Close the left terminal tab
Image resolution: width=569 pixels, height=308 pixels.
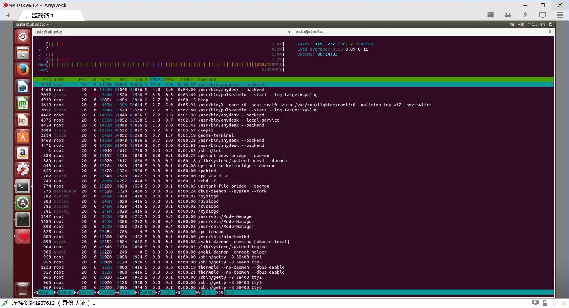click(x=289, y=32)
